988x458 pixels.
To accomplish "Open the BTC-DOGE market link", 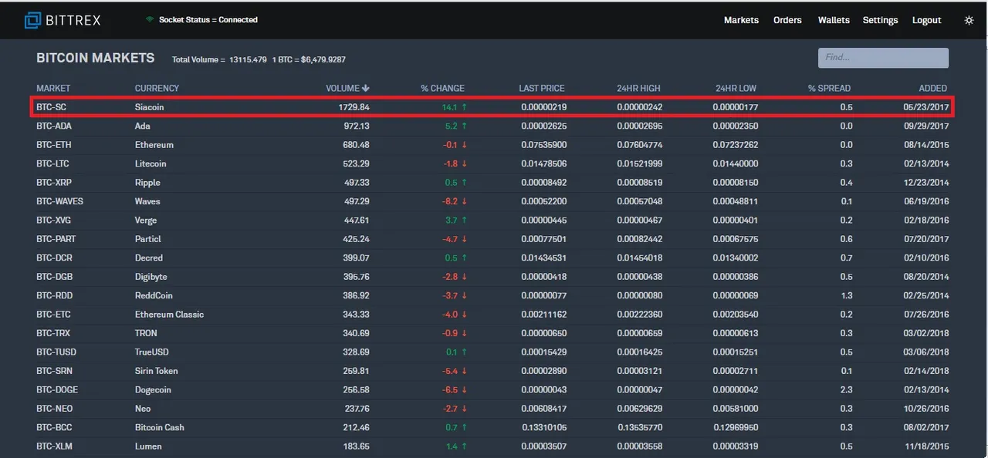I will point(57,389).
